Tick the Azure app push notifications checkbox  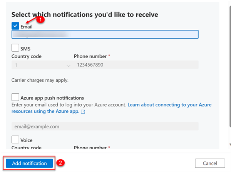pos(15,97)
